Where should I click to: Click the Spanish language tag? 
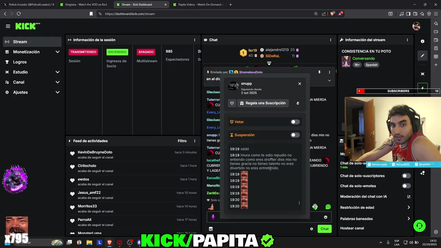371,65
